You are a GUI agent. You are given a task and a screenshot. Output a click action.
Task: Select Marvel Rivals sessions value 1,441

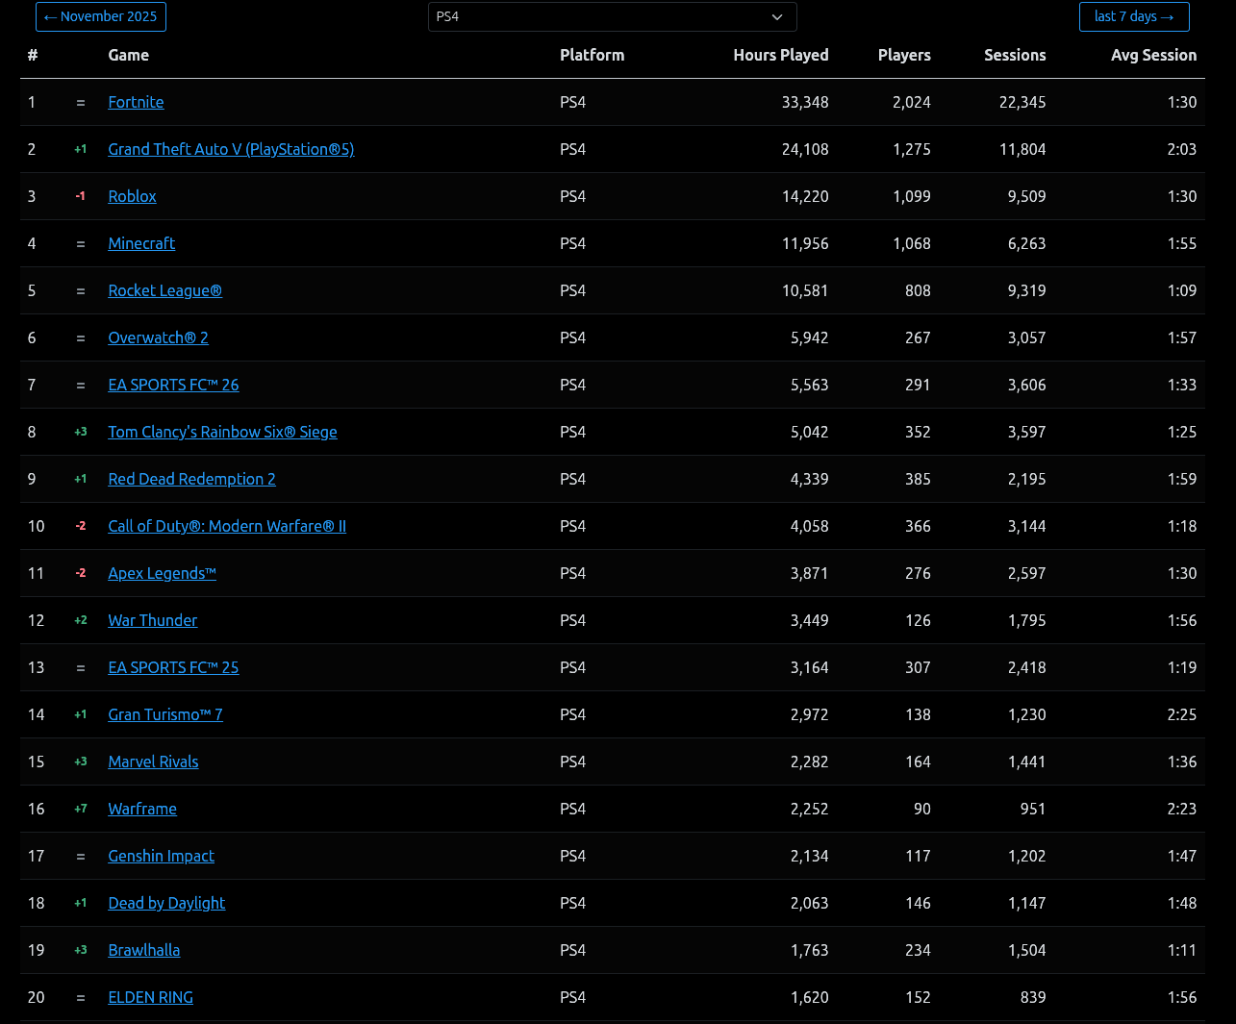[x=1026, y=762]
